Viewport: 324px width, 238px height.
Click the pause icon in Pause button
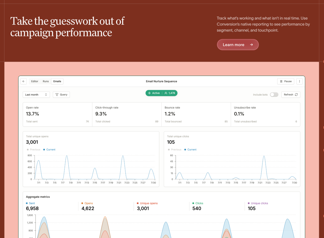point(281,81)
